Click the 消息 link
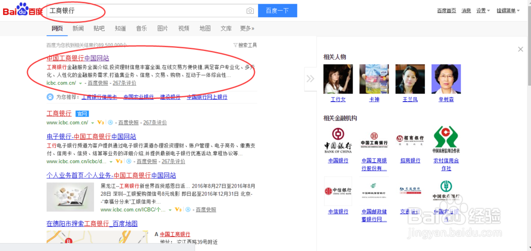This screenshot has width=531, height=251. [466, 11]
